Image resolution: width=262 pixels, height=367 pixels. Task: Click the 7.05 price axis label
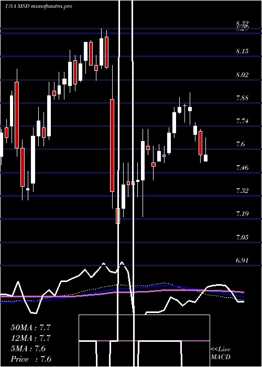[242, 237]
